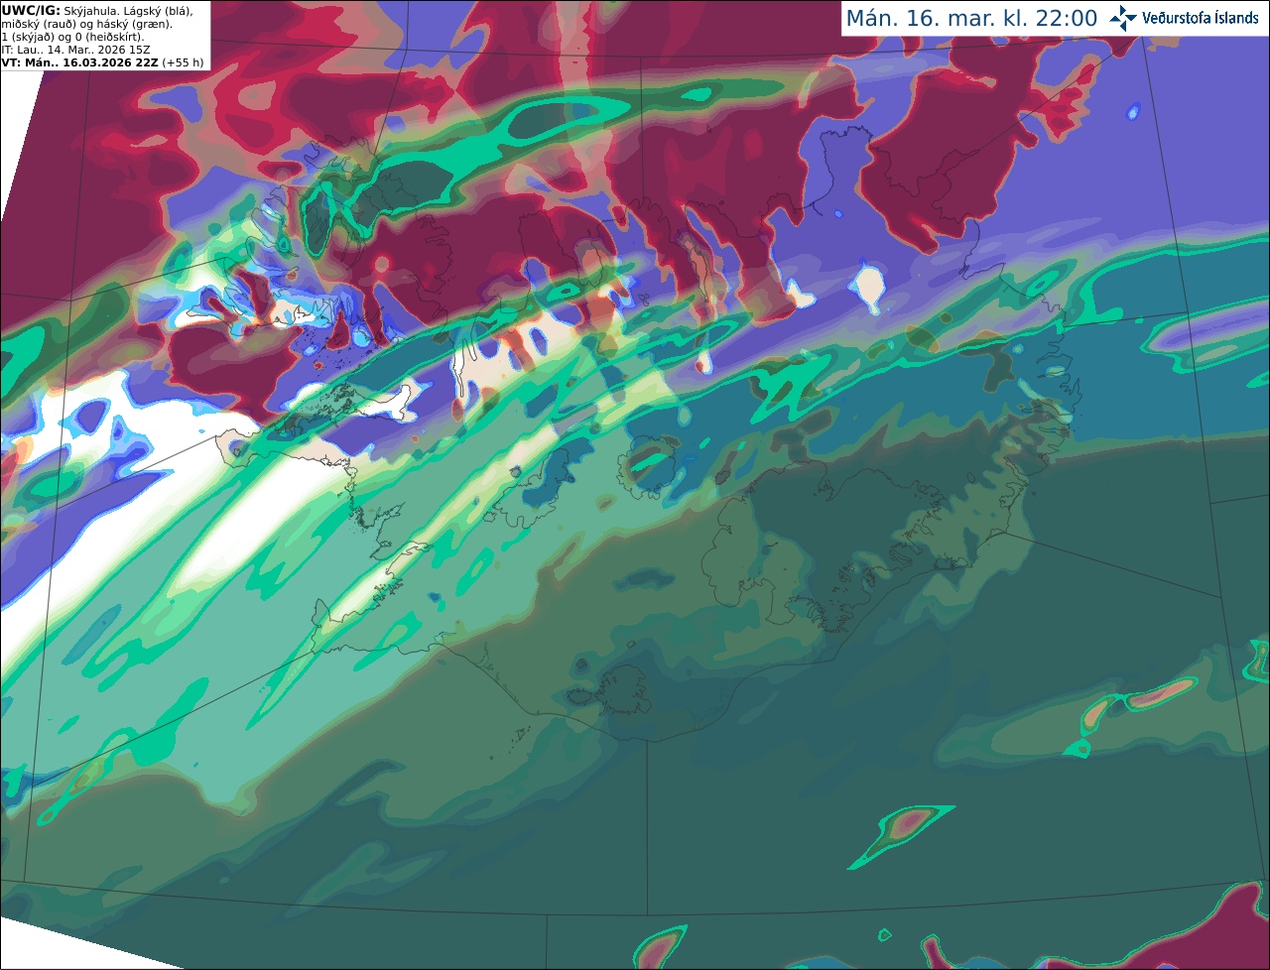Click the bold "UWC/IG:" label

coord(31,10)
